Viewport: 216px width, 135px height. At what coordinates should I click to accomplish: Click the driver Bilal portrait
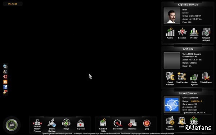pyautogui.click(x=172, y=16)
